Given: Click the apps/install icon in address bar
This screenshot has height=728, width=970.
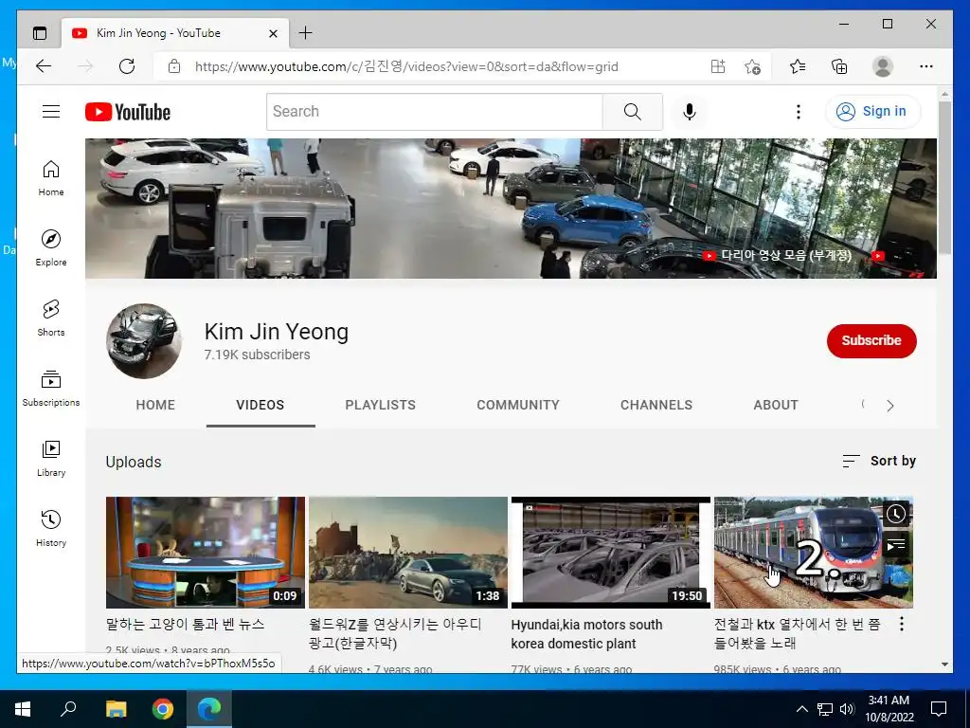Looking at the screenshot, I should [718, 66].
